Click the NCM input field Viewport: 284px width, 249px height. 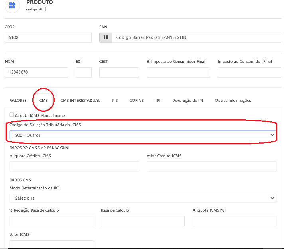(36, 72)
